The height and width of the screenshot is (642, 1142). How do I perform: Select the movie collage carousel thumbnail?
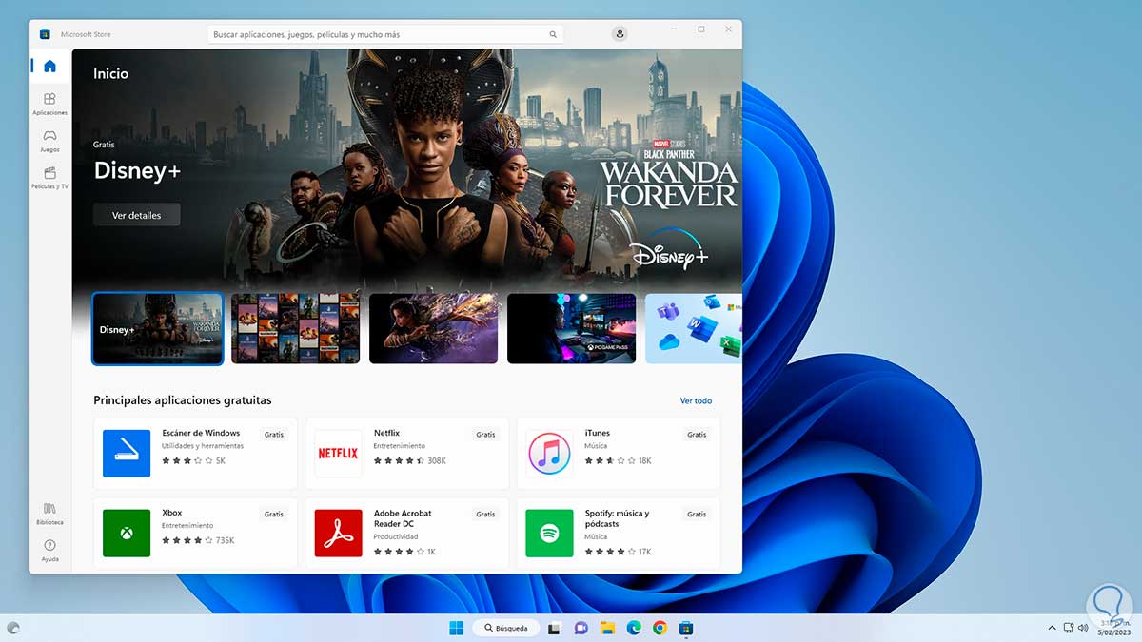(296, 328)
